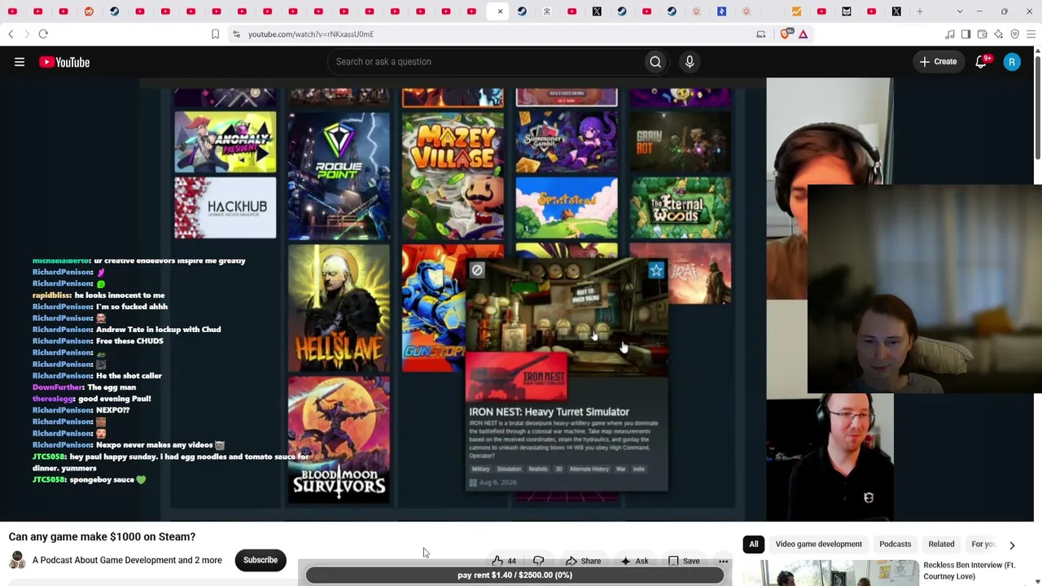Ask about this video
The height and width of the screenshot is (586, 1042).
(634, 561)
